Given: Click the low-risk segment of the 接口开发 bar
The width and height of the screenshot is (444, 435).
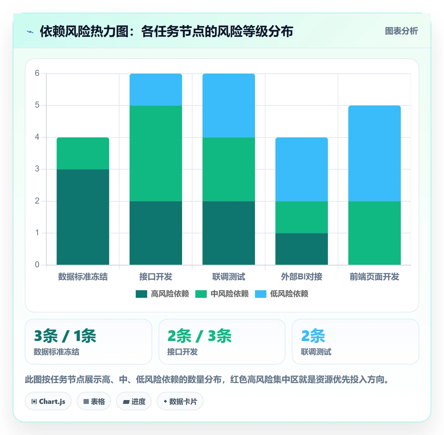Looking at the screenshot, I should tap(156, 90).
